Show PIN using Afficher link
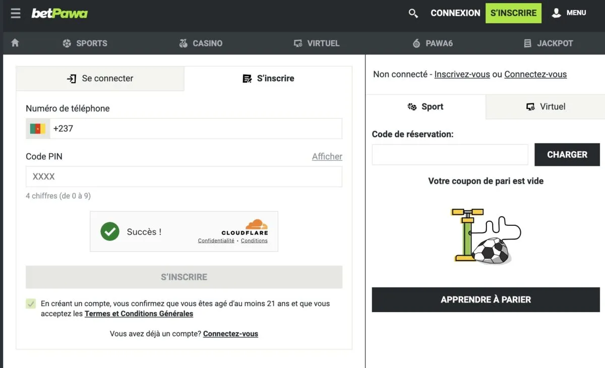Viewport: 605px width, 368px height. point(327,156)
